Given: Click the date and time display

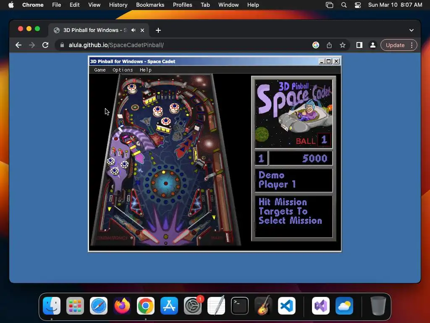Looking at the screenshot, I should (395, 5).
